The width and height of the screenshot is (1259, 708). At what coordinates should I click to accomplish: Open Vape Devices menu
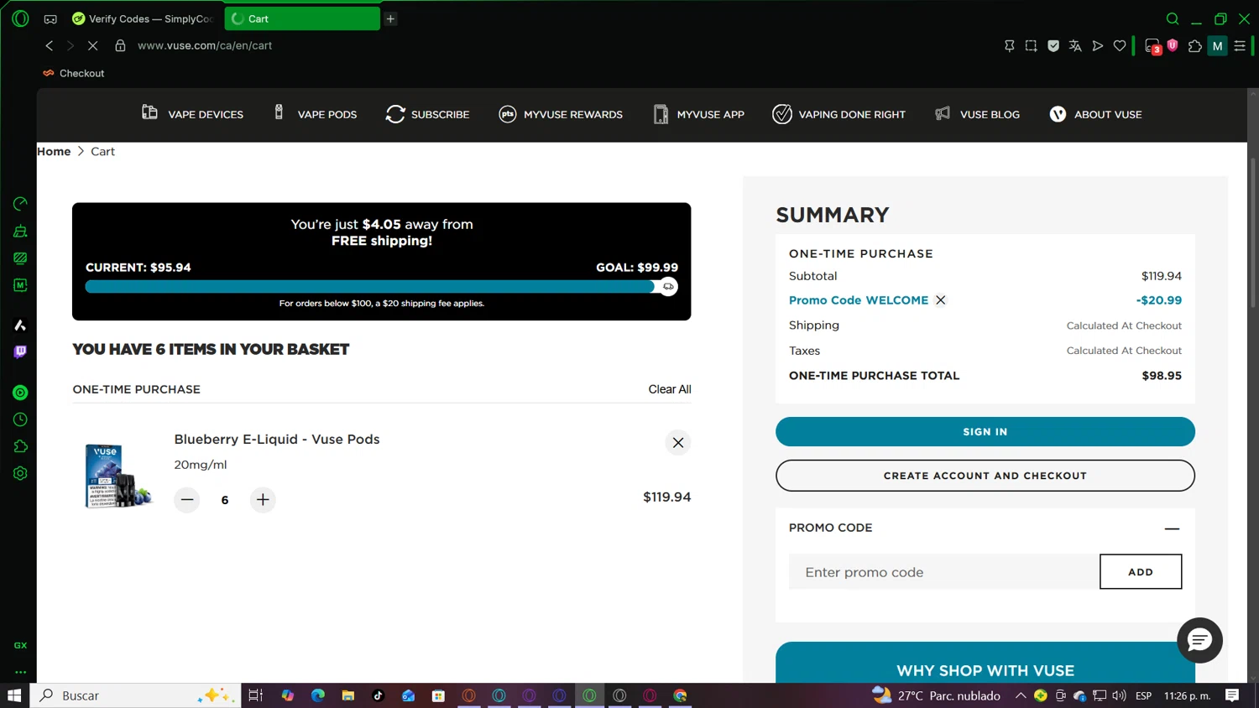pos(192,114)
